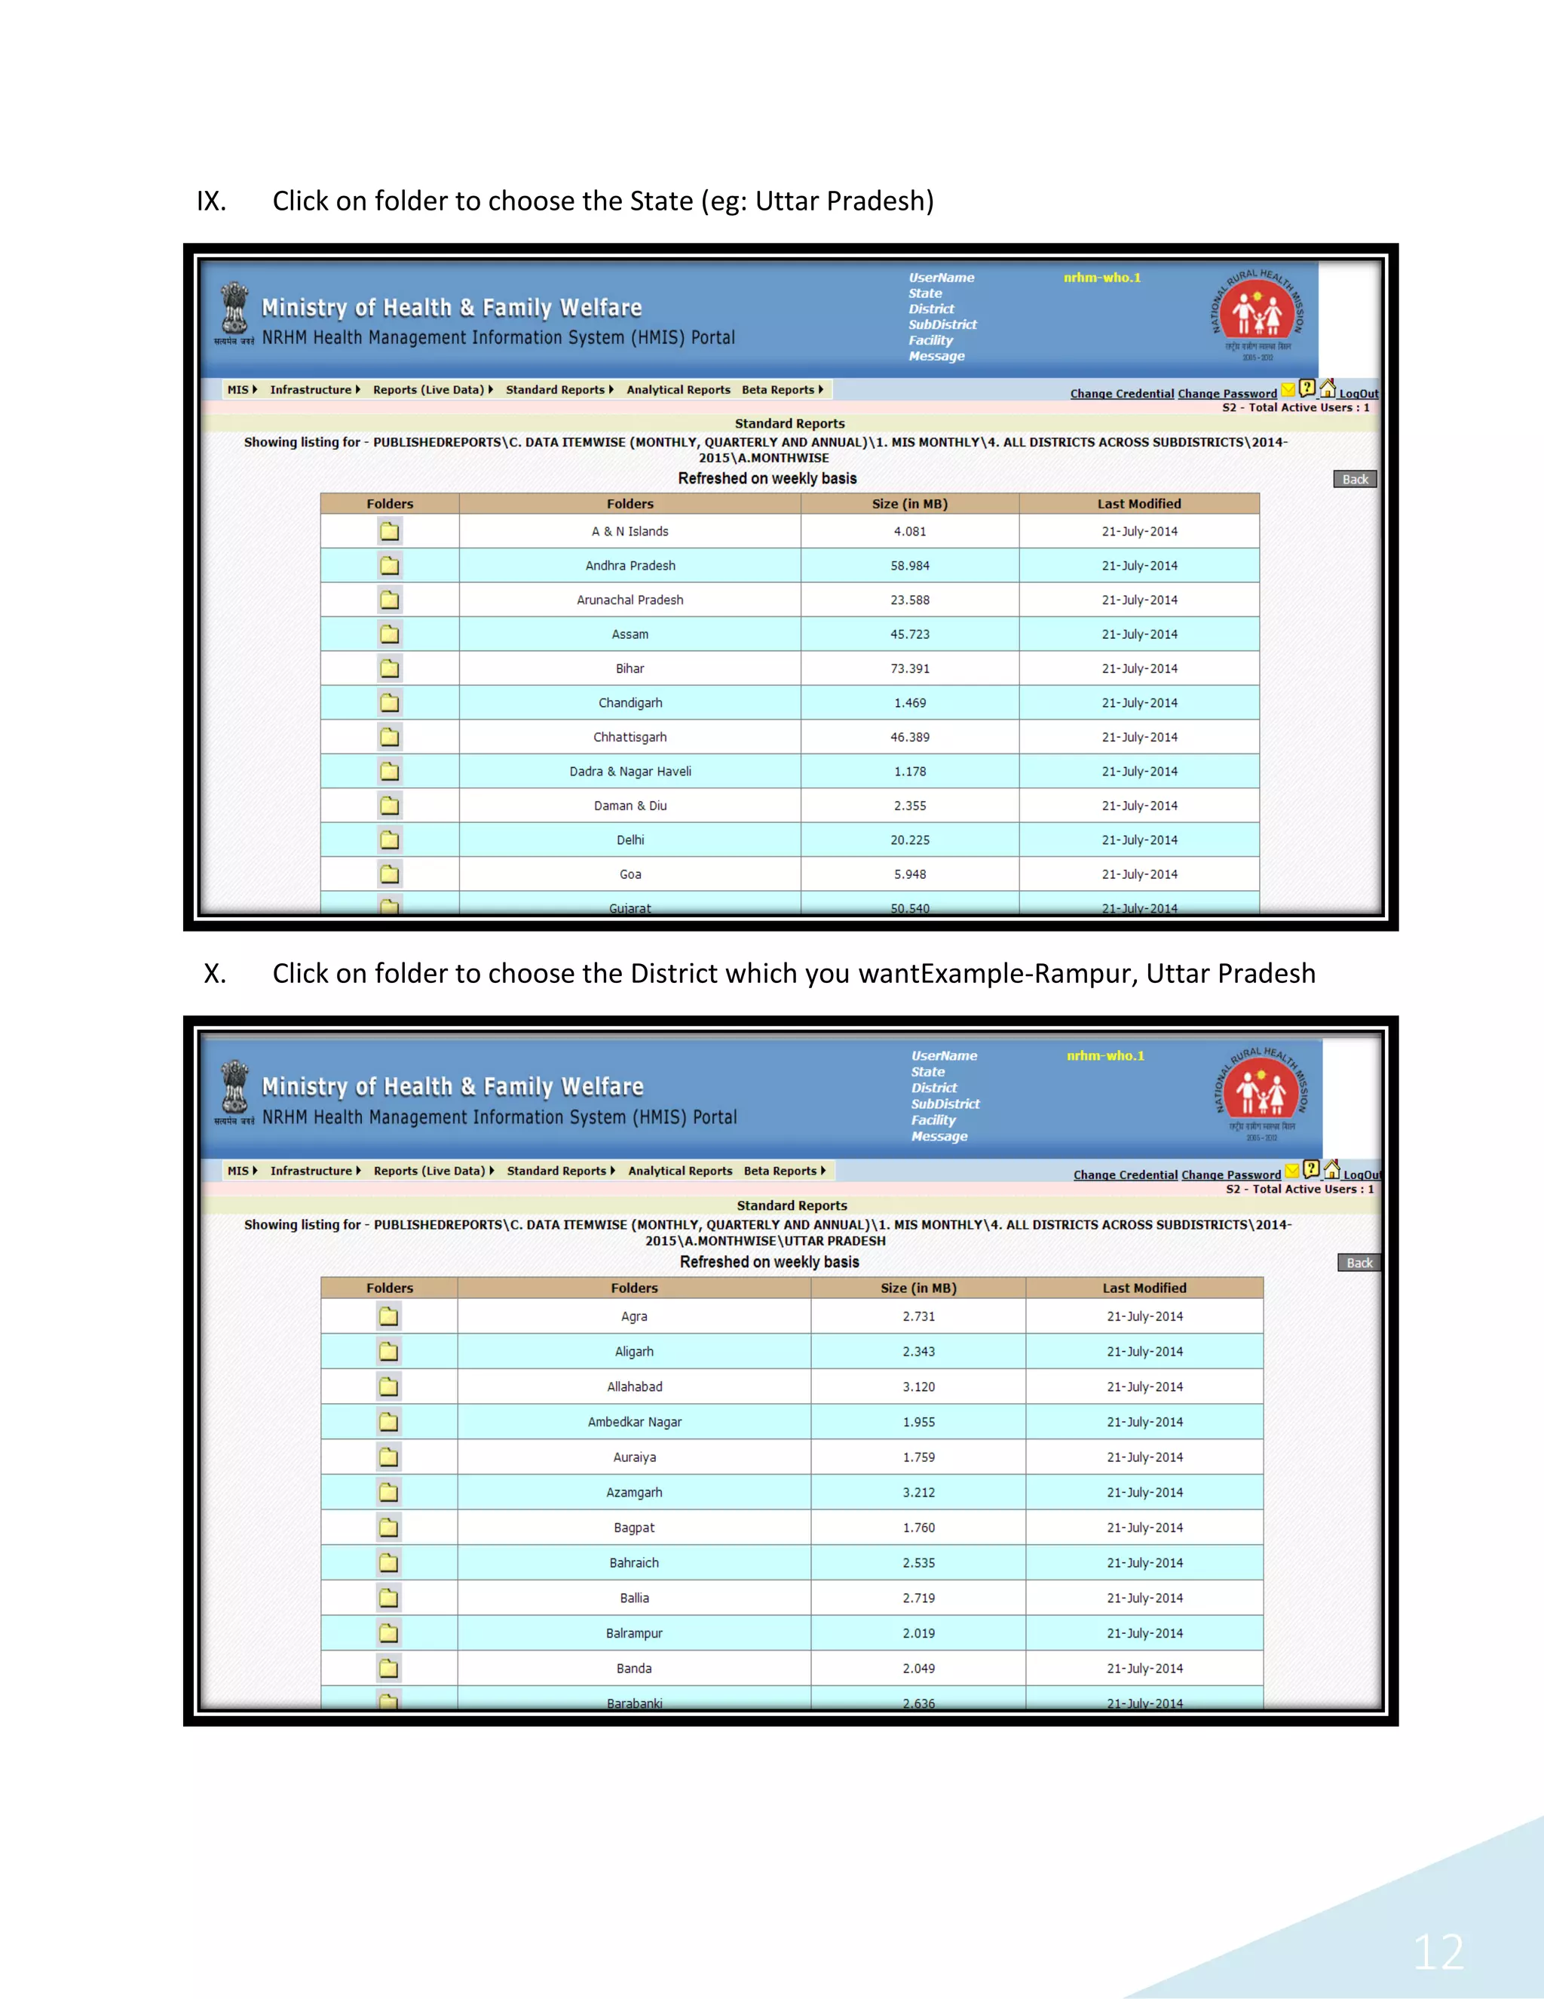Click help question icon in bottom screenshot

1311,1168
